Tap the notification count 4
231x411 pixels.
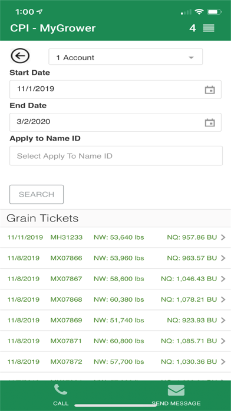[193, 28]
